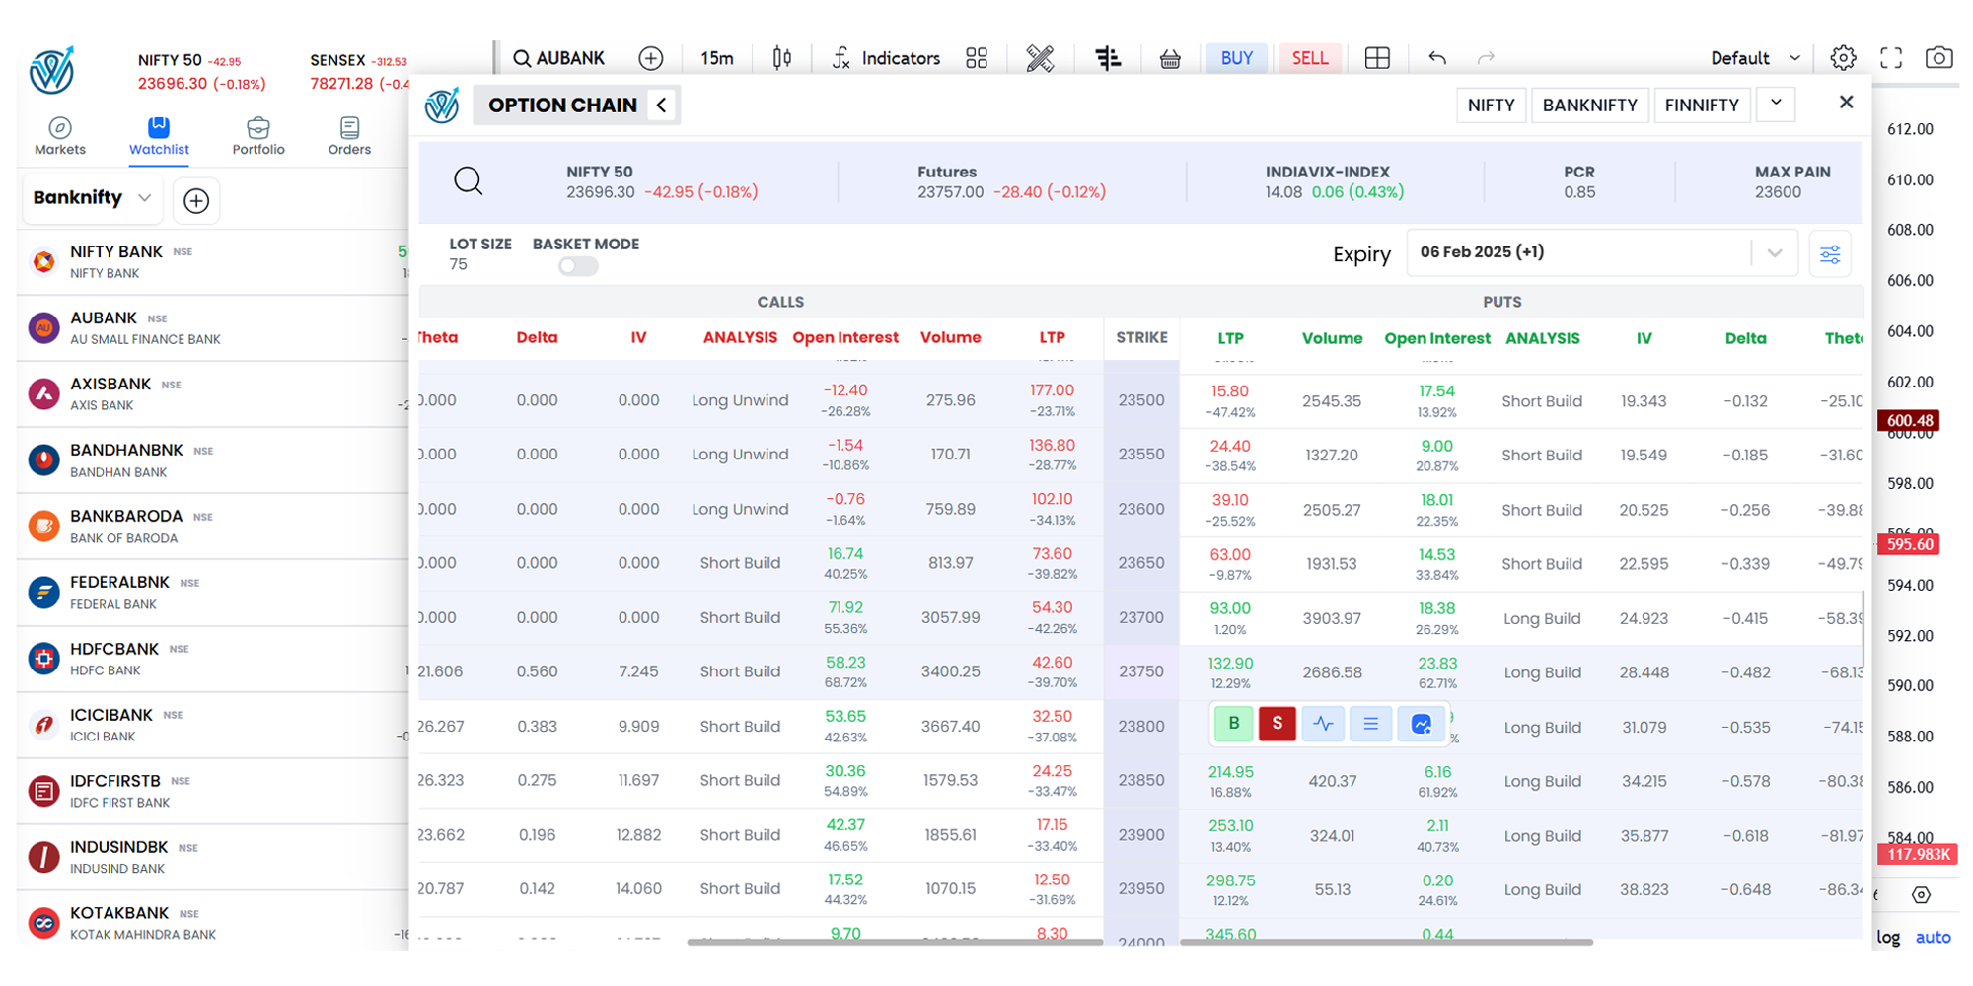Open the chart layout grid icon

[x=977, y=58]
